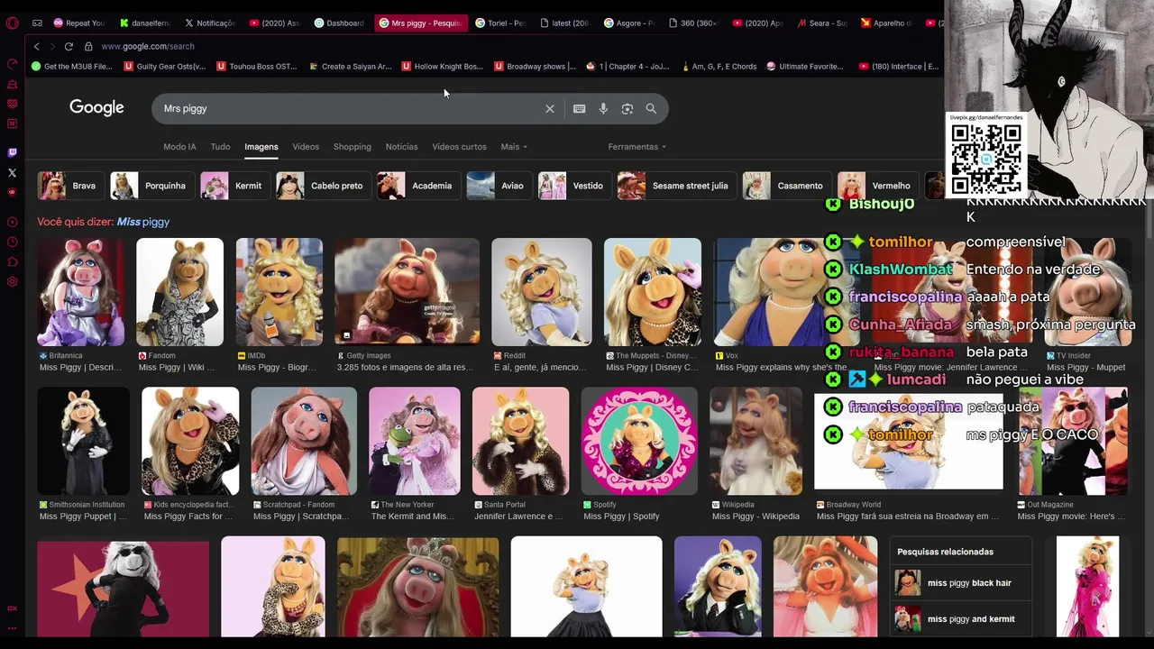Open the 'Hollow Knight Bos...' bookmark
The height and width of the screenshot is (649, 1154).
(442, 66)
